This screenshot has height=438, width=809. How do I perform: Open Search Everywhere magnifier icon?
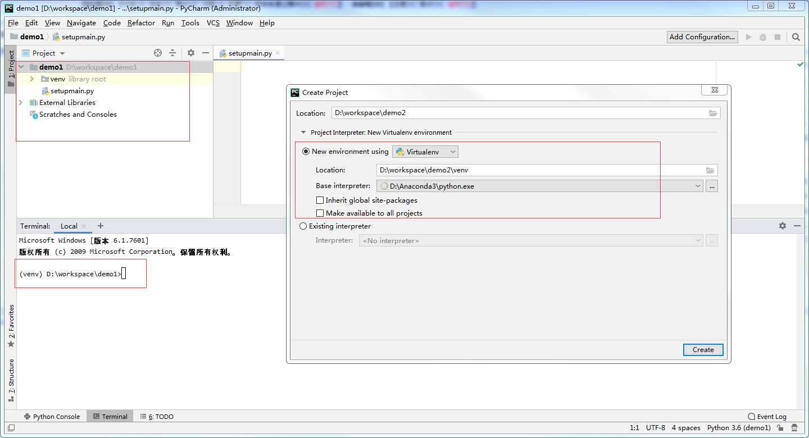[x=796, y=37]
